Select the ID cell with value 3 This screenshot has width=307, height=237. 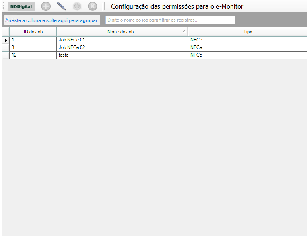(33, 48)
